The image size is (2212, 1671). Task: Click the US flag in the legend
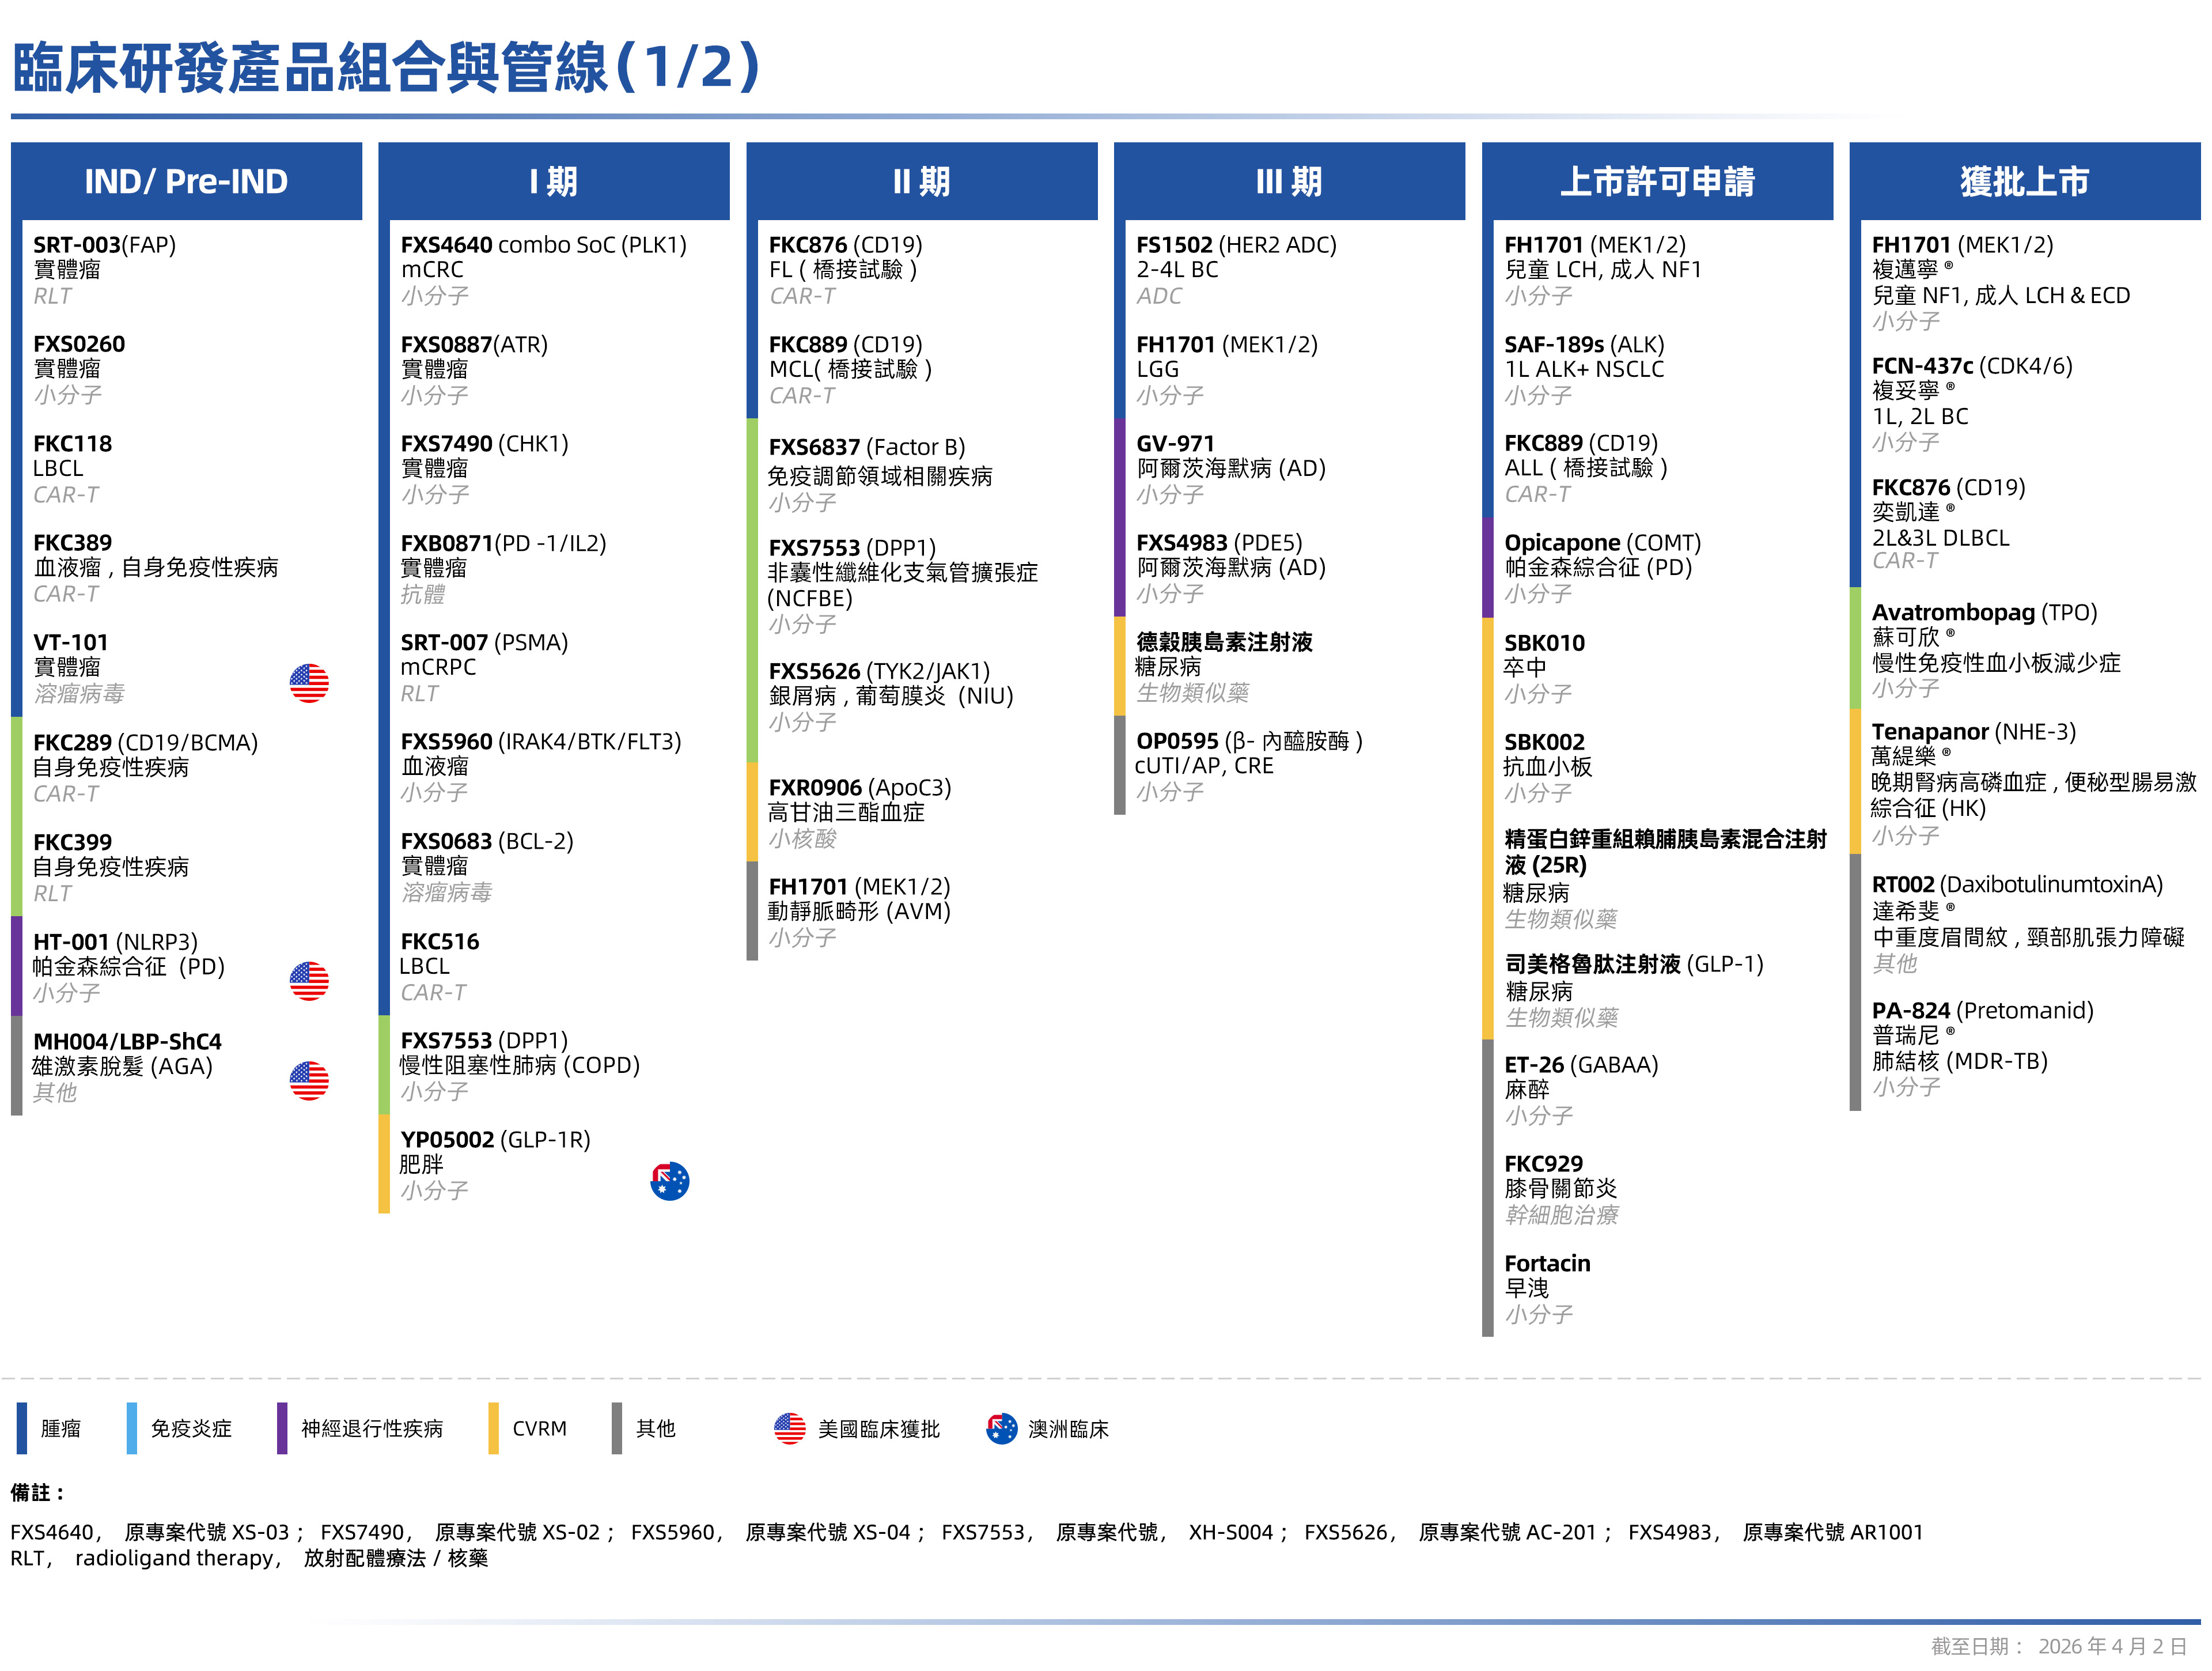point(789,1428)
